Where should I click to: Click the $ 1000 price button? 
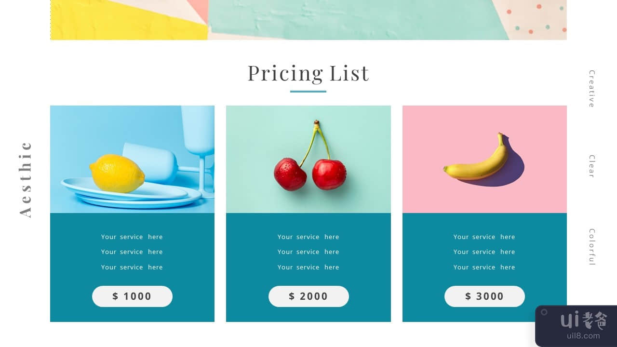pyautogui.click(x=132, y=296)
